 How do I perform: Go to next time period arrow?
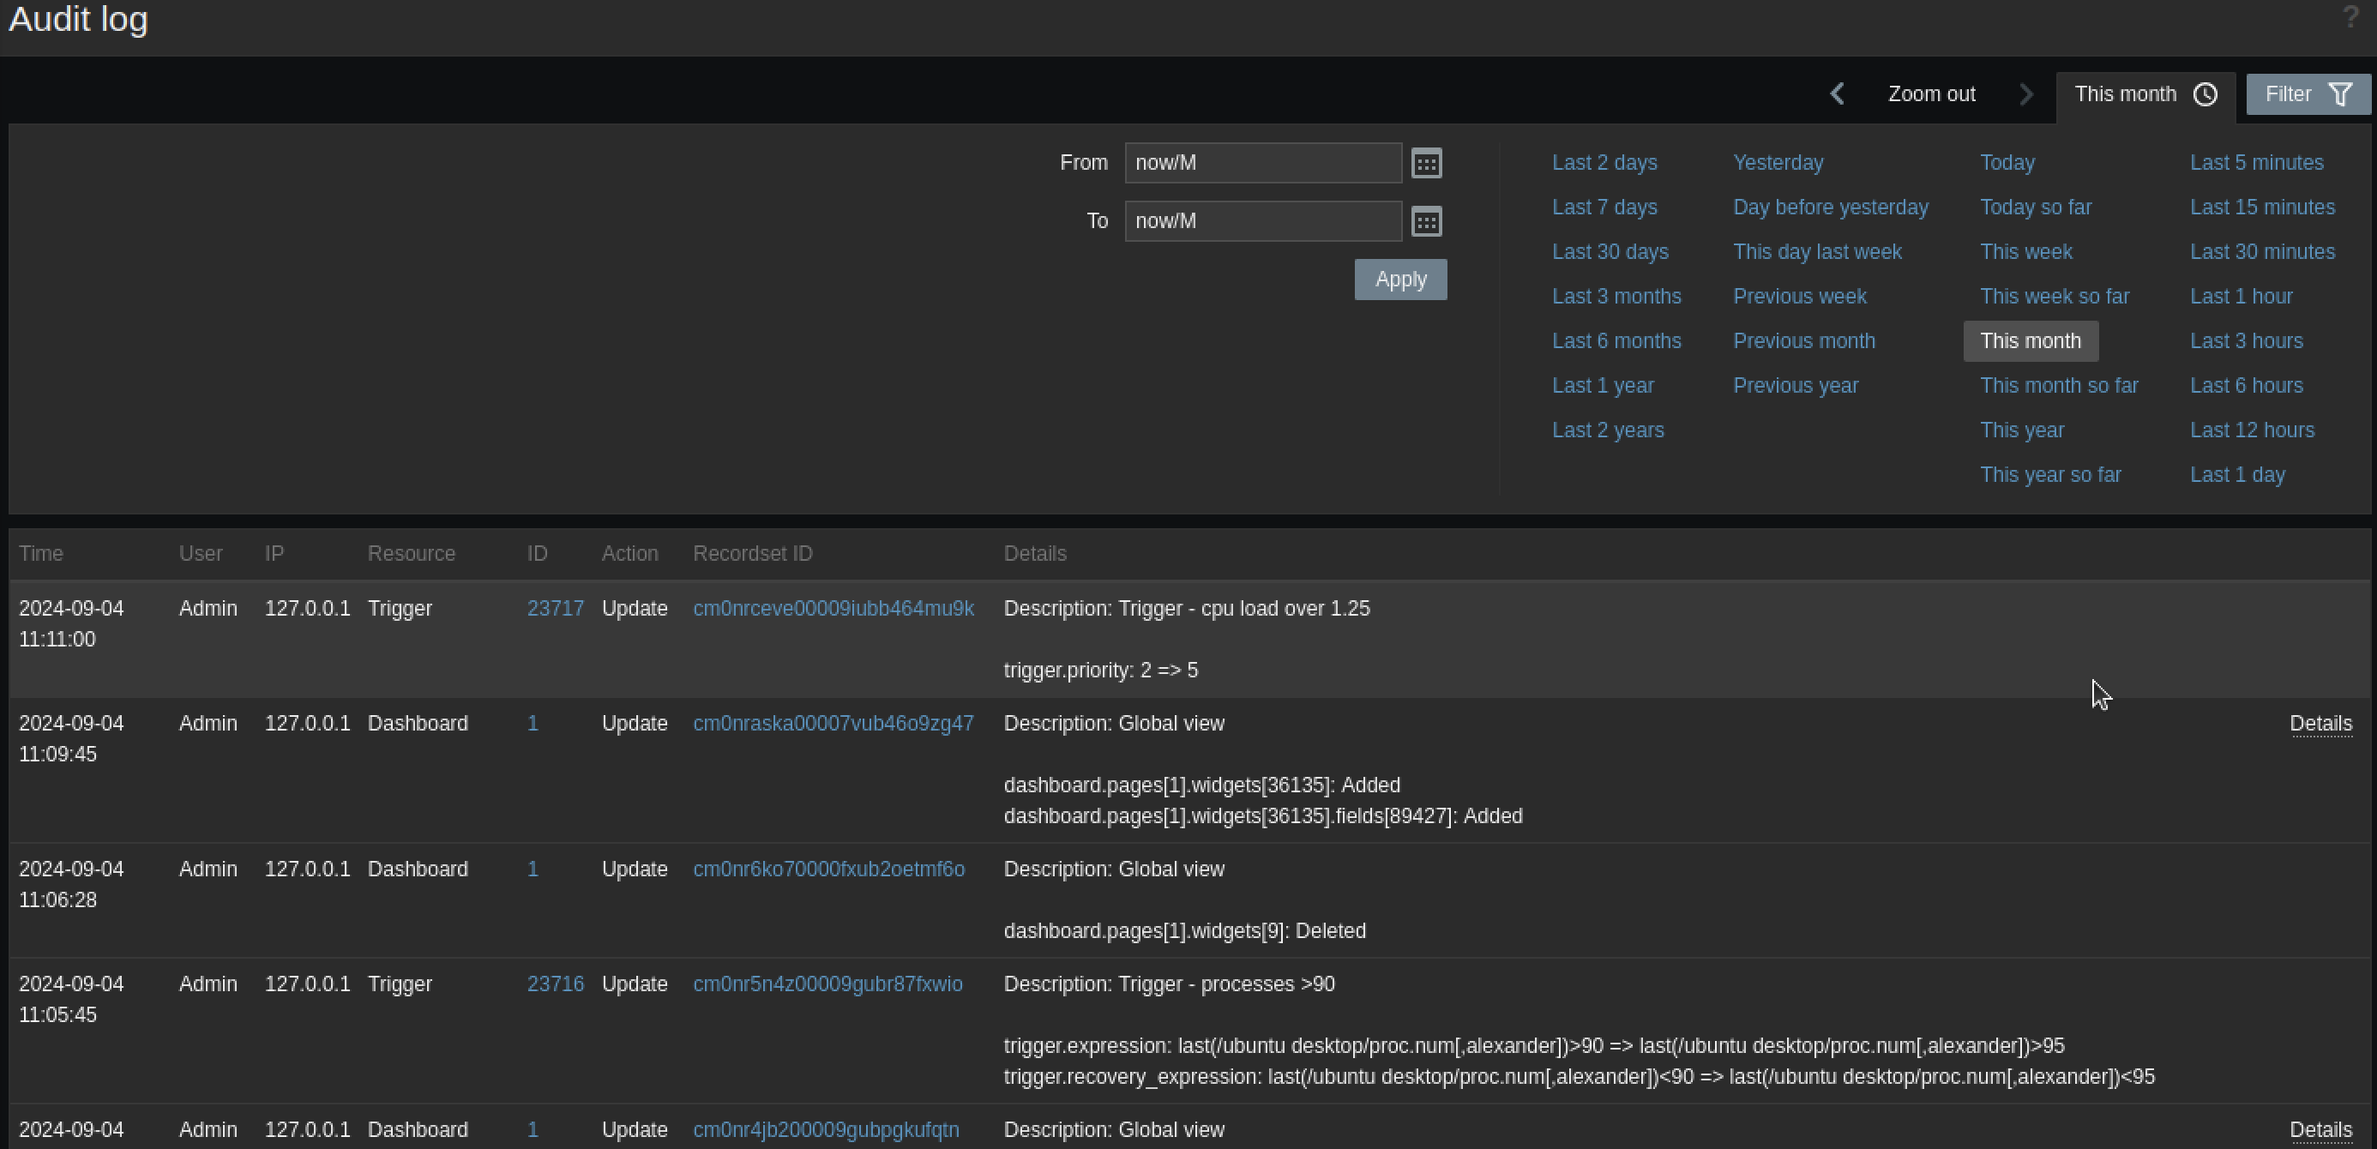pos(2025,94)
